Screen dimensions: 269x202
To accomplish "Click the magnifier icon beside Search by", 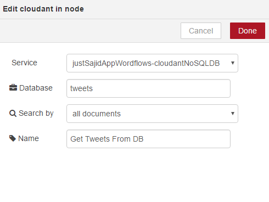I will tap(13, 113).
